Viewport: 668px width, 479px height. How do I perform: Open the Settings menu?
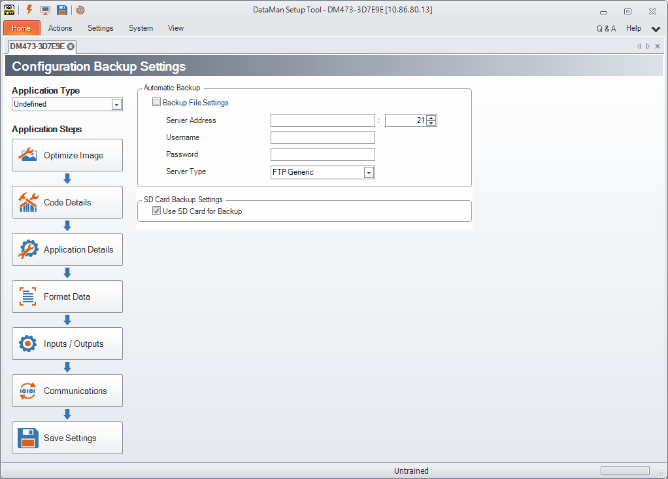(x=100, y=28)
